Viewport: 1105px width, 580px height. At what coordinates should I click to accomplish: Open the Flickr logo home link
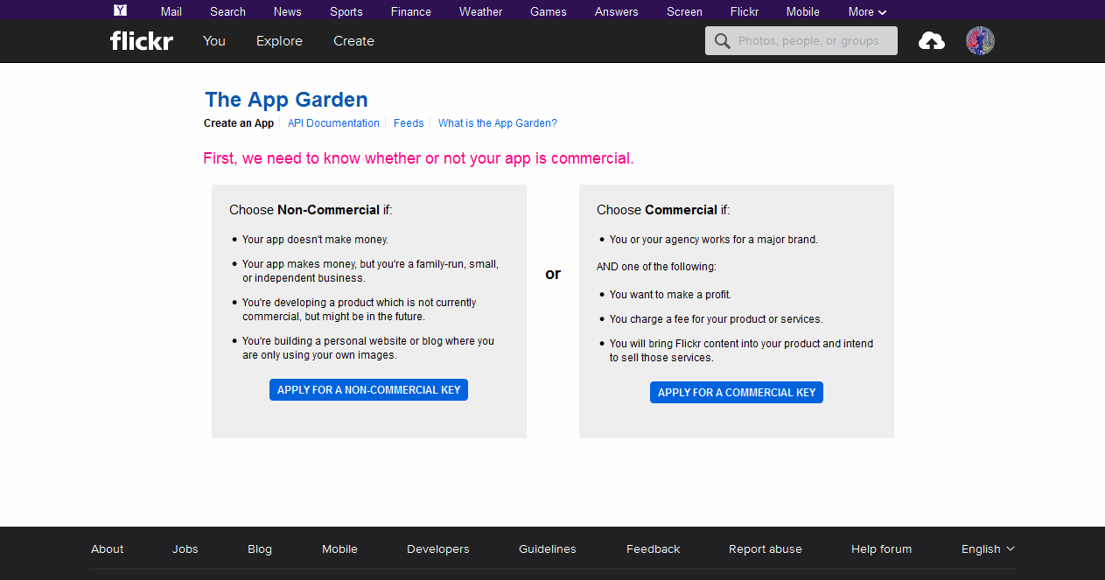pos(142,40)
